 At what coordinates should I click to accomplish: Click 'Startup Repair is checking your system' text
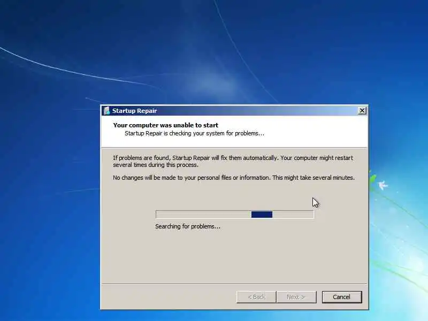point(194,133)
